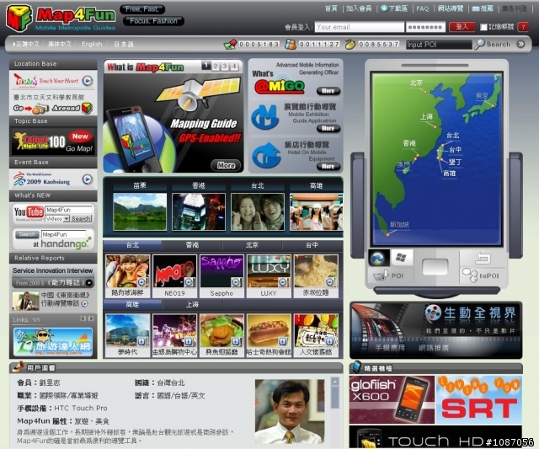Click the Windows logo on phone widget

tap(401, 258)
